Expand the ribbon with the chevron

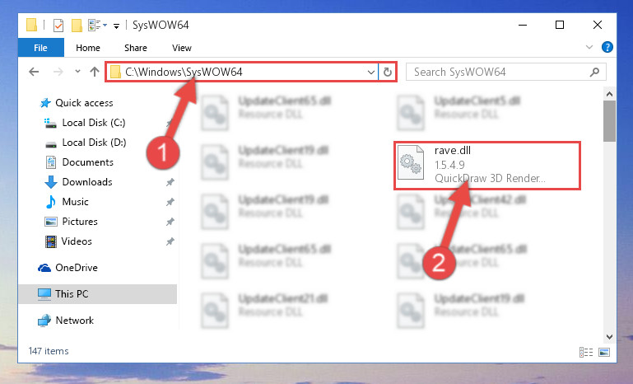click(x=589, y=47)
